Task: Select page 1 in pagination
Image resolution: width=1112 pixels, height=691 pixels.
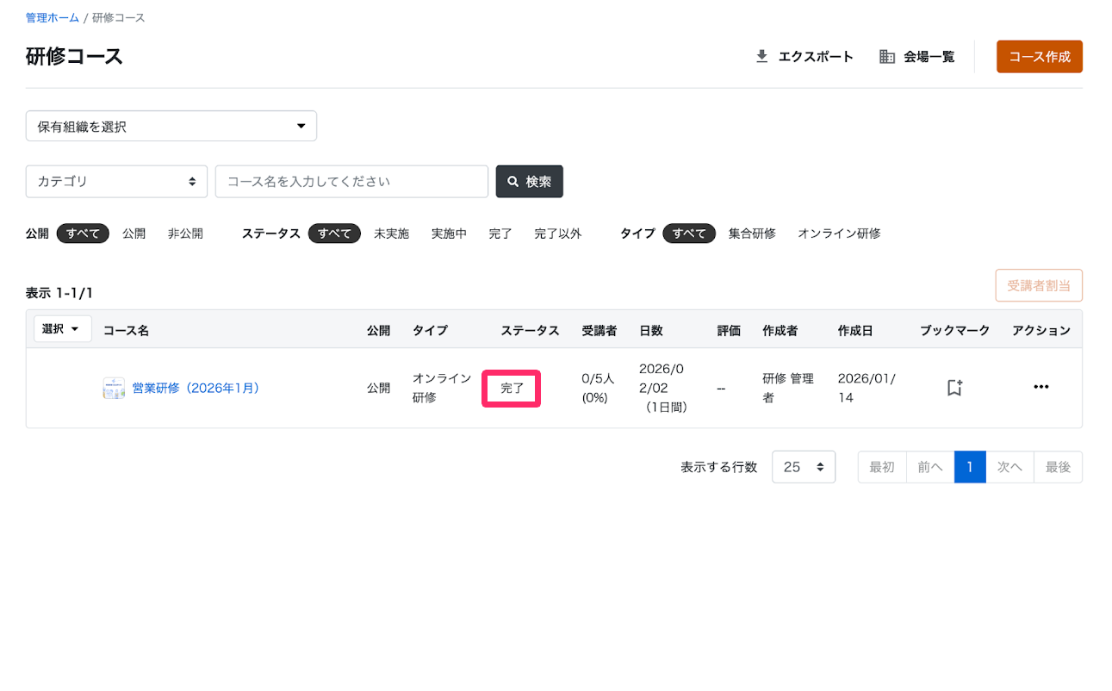Action: click(x=970, y=467)
